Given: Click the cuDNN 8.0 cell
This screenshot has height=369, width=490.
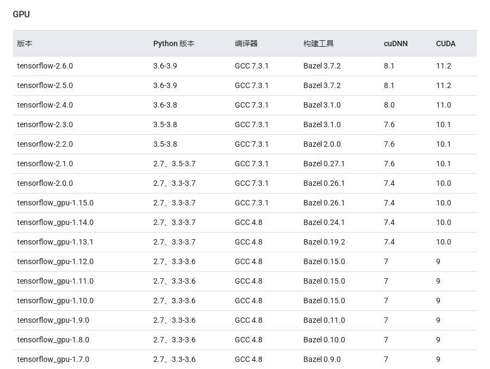Looking at the screenshot, I should (x=389, y=105).
